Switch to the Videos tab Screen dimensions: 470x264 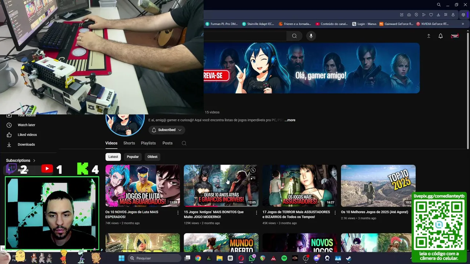[x=111, y=143]
